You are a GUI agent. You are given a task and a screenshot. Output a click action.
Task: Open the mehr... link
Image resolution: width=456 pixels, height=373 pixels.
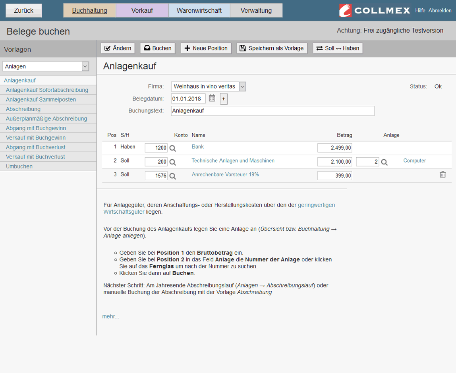110,316
